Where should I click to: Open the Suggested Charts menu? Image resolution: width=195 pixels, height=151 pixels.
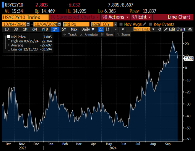[75, 17]
